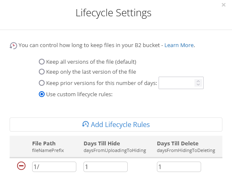The width and height of the screenshot is (232, 177).
Task: Click the Days Till Hide column header
Action: (x=102, y=144)
